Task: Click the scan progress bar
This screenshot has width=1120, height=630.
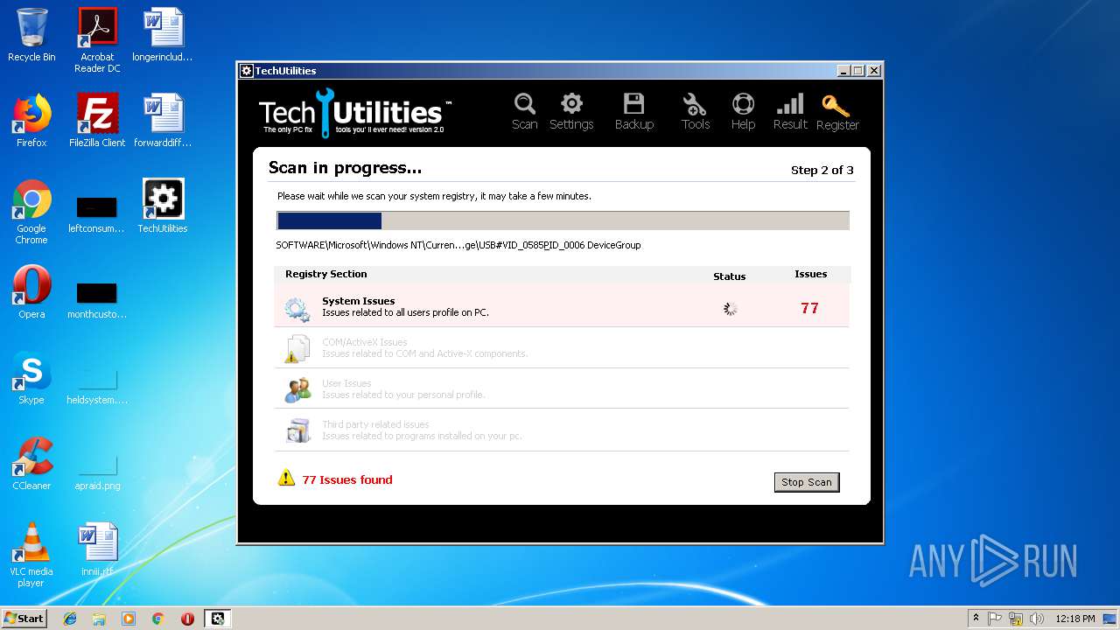Action: coord(563,220)
